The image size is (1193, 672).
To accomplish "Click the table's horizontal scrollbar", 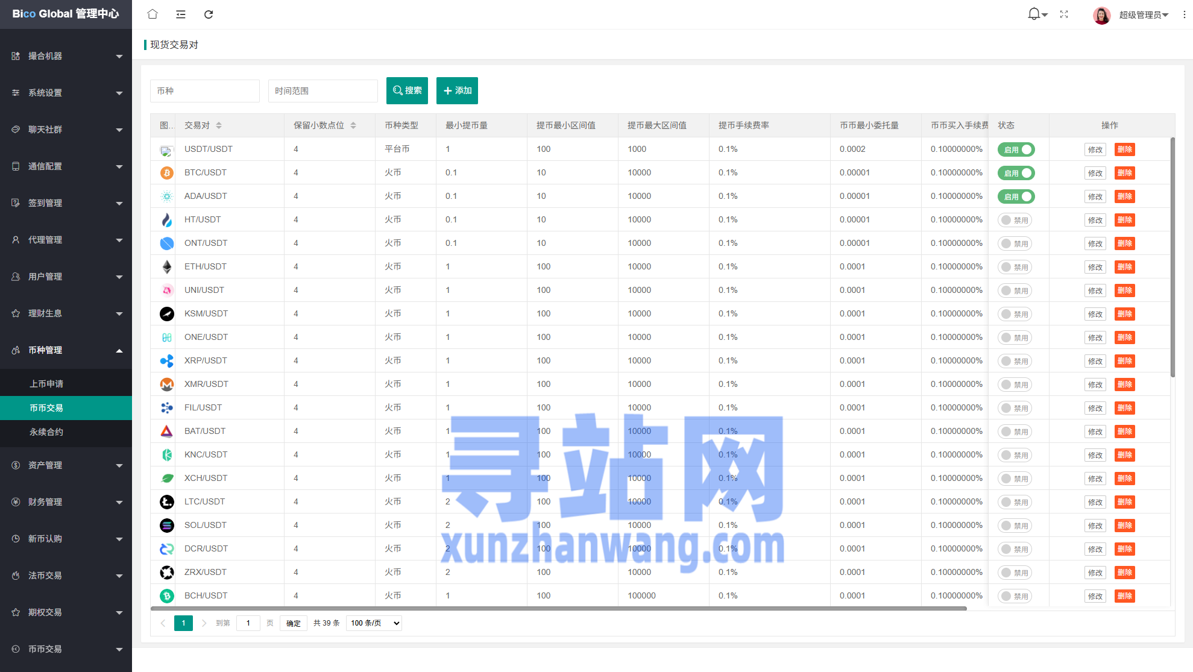I will [558, 609].
